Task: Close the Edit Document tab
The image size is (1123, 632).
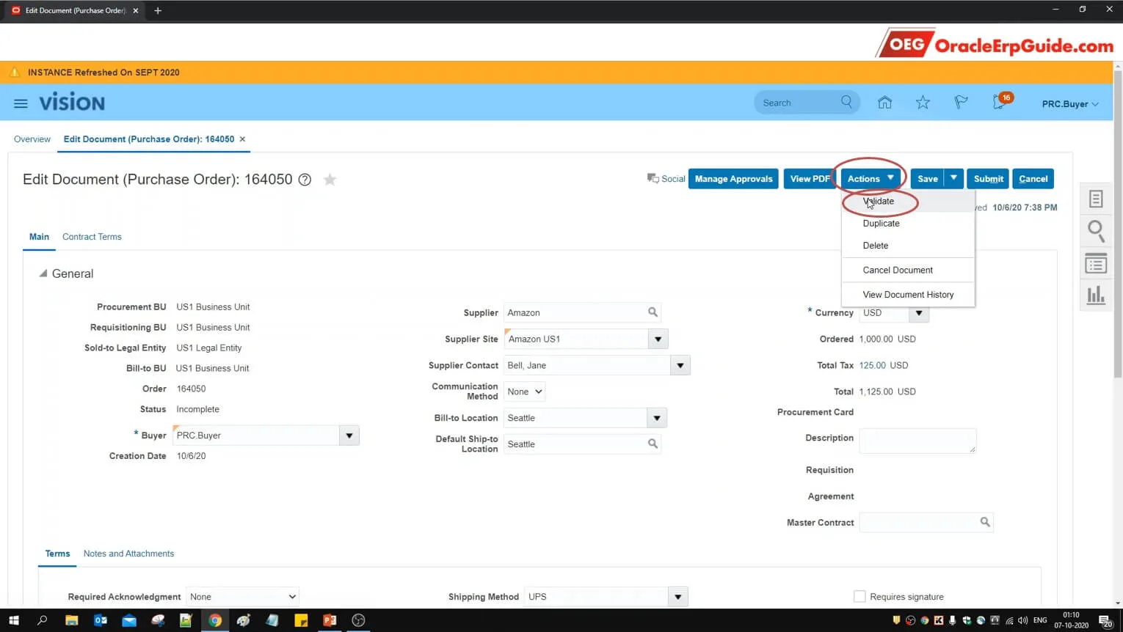Action: [x=242, y=139]
